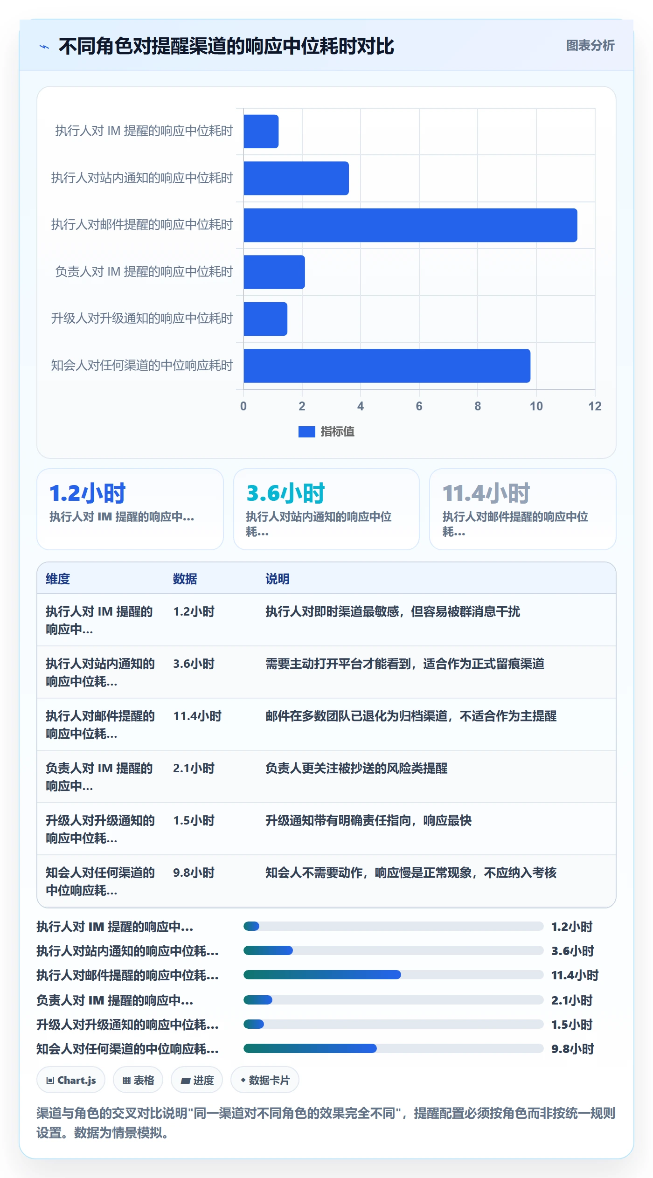653x1178 pixels.
Task: Click the 9.8小时 progress bar
Action: click(x=394, y=1048)
